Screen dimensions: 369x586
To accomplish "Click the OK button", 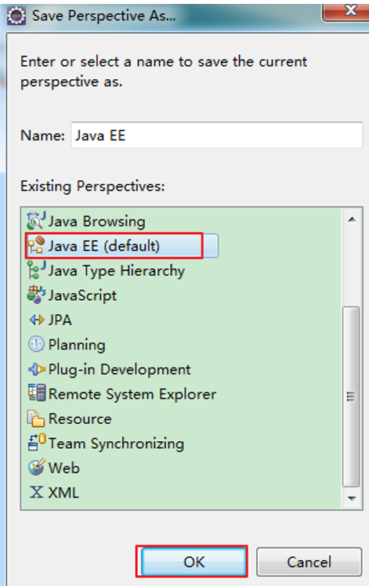I will point(194,562).
